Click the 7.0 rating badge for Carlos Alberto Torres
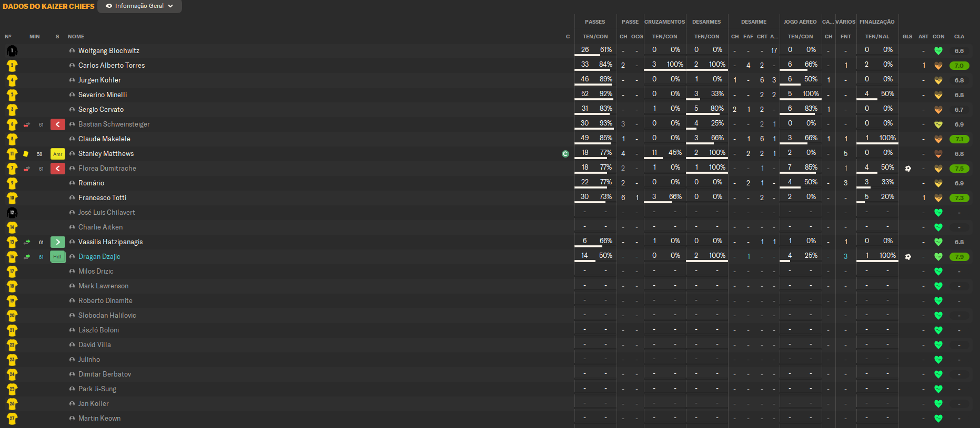 (x=959, y=66)
